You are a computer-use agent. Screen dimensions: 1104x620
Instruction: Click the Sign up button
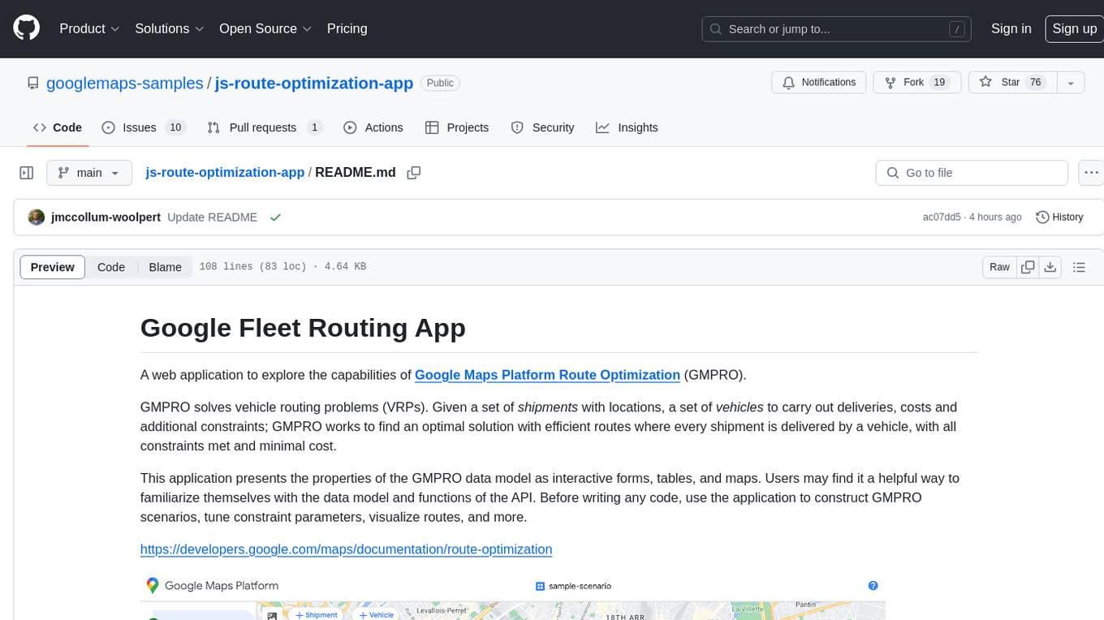(1074, 28)
